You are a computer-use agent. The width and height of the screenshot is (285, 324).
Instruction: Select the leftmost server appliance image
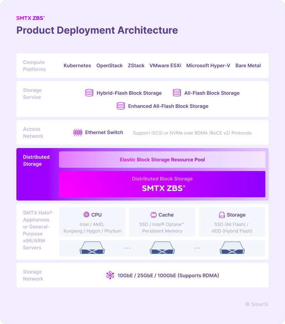point(92,248)
